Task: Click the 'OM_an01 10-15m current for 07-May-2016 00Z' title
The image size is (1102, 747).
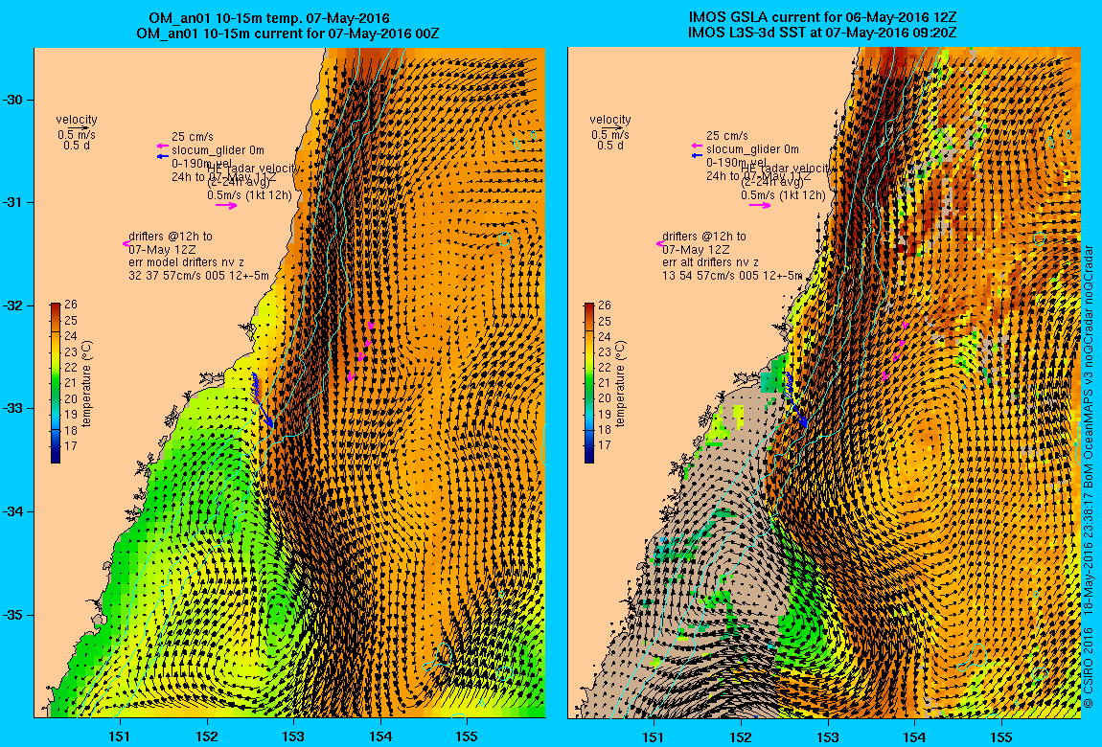Action: (287, 33)
